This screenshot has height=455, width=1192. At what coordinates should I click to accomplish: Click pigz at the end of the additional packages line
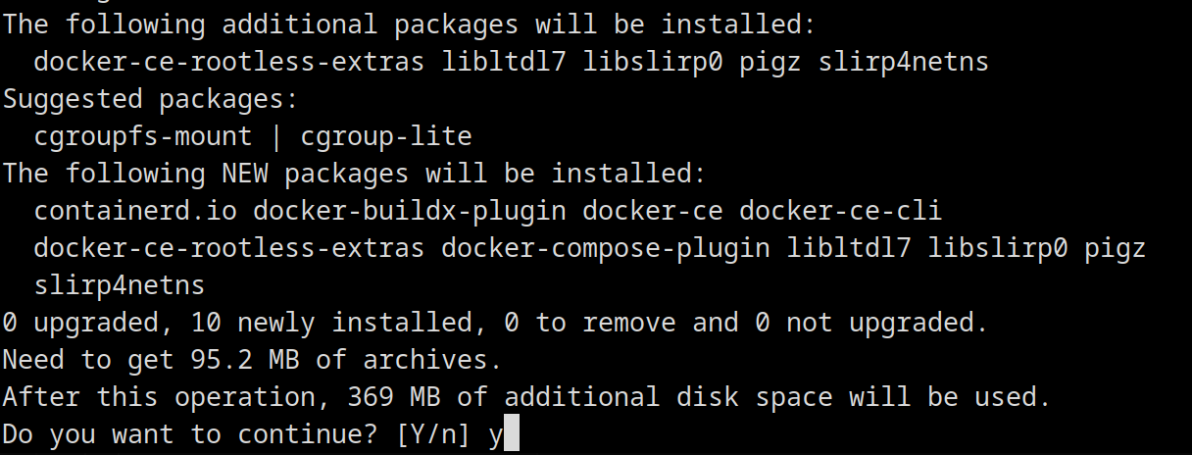point(770,63)
